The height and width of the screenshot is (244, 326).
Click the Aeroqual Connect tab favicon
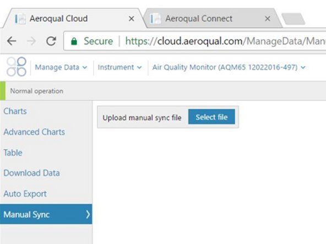point(155,19)
